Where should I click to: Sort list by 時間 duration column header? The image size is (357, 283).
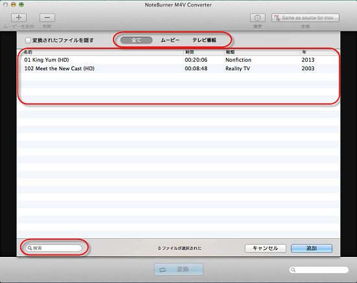[x=204, y=52]
